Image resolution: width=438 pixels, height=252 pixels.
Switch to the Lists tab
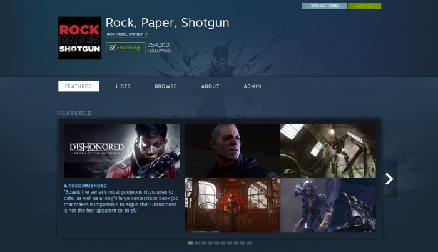(x=123, y=86)
